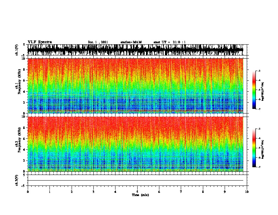Click inside the ch.2 spectrogram panel
Screen dimensions: 278x215
point(135,144)
